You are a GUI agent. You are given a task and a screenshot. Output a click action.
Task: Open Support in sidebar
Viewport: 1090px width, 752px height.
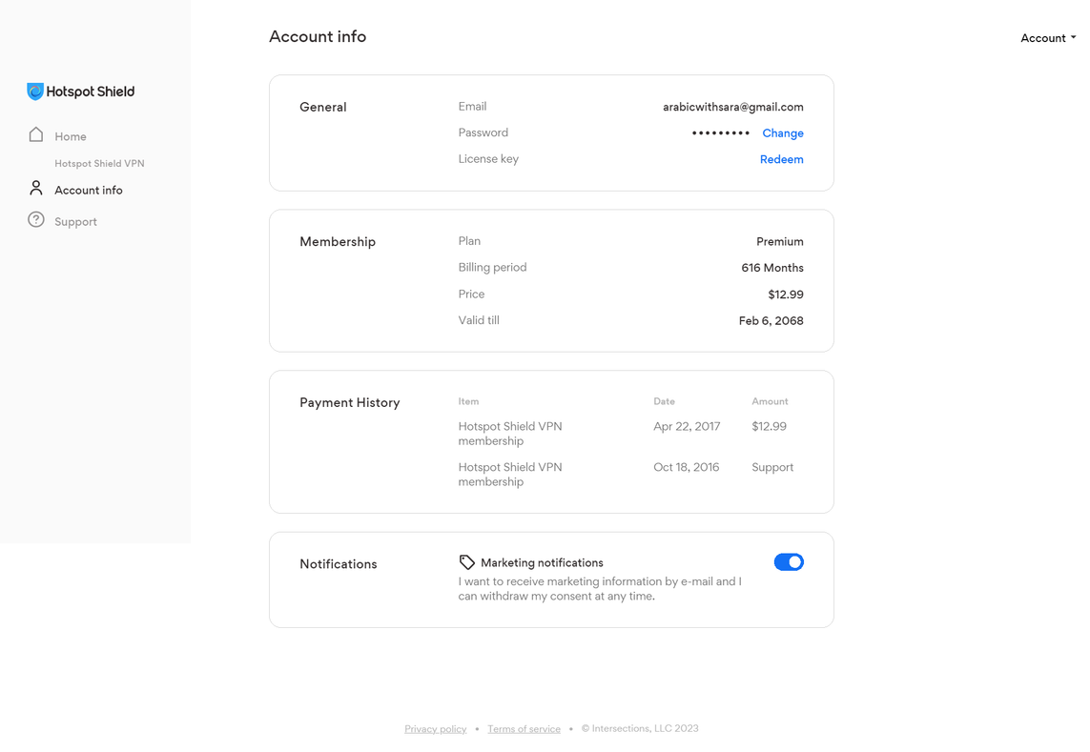pos(75,222)
